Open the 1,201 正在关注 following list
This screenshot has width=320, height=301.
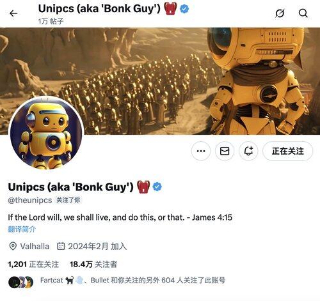pyautogui.click(x=33, y=265)
